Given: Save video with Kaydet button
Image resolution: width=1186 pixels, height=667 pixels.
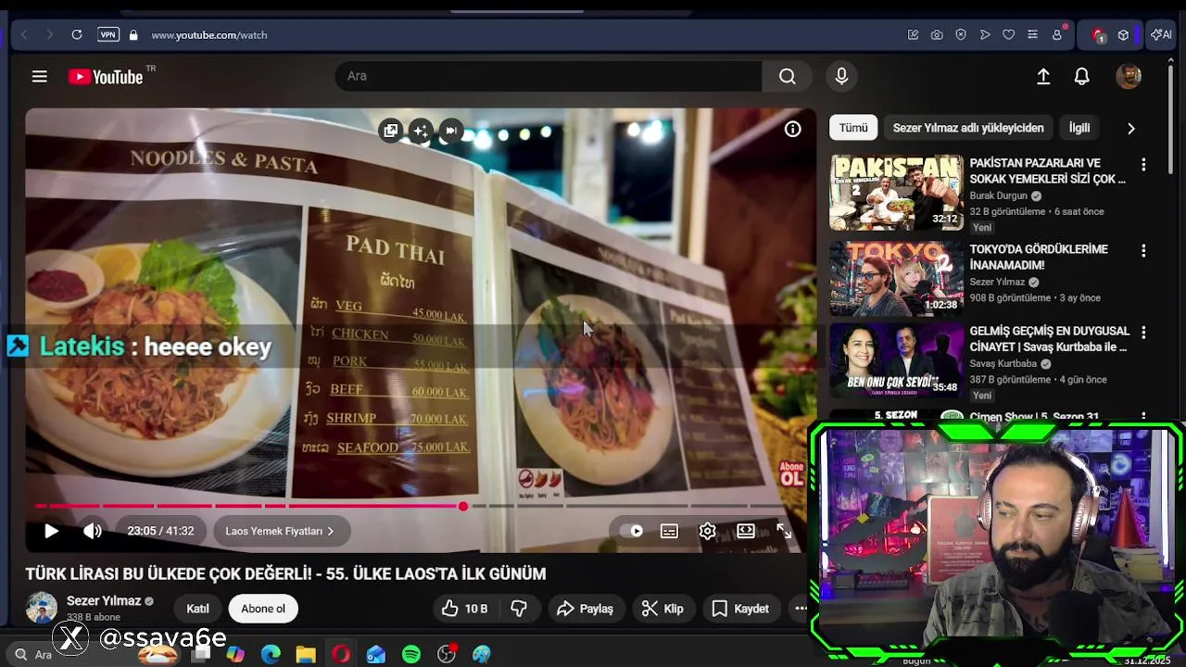Looking at the screenshot, I should pos(740,609).
